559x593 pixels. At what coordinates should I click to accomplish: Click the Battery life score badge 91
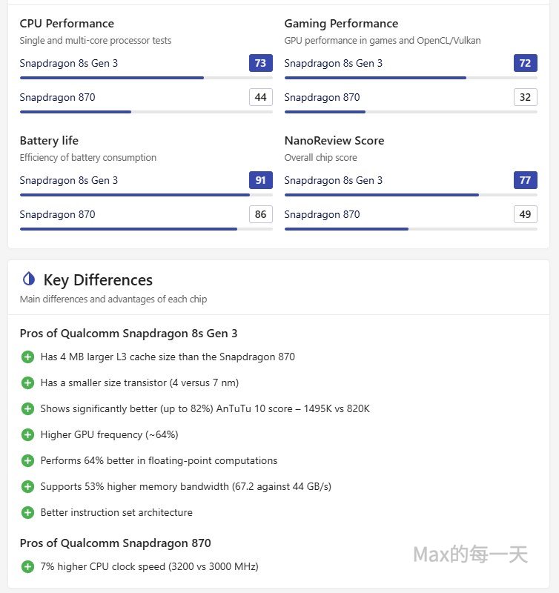pyautogui.click(x=260, y=180)
